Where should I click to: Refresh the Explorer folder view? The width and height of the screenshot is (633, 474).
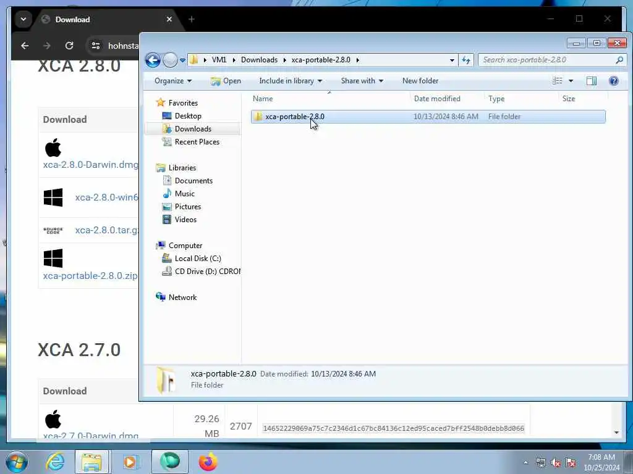click(x=466, y=60)
